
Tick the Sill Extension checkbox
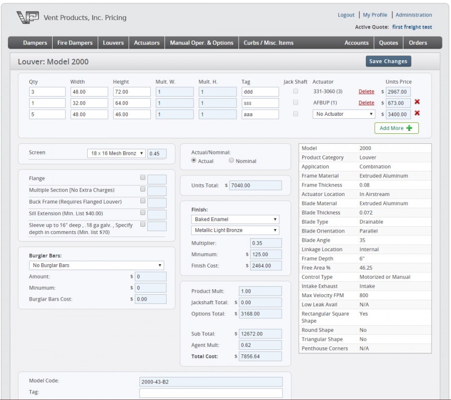pyautogui.click(x=143, y=213)
